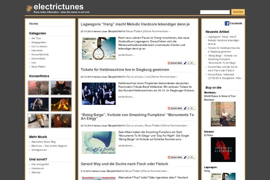
Task: Open the Gut zu wissen category
Action: (x=39, y=46)
